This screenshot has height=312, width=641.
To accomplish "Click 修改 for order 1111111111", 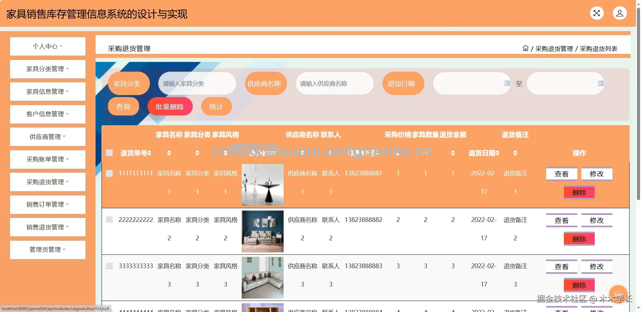I will (x=597, y=174).
